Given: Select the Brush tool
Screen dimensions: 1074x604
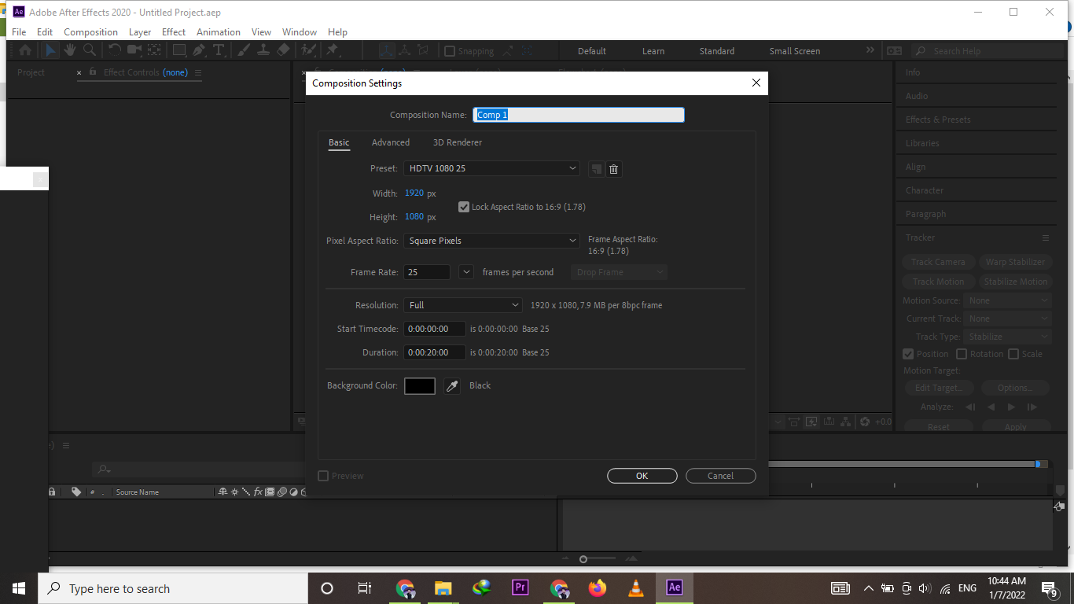Looking at the screenshot, I should click(244, 50).
